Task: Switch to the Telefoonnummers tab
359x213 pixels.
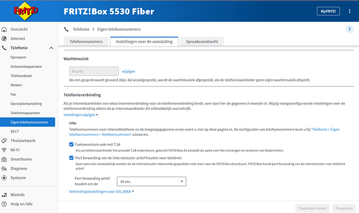Action: point(86,42)
